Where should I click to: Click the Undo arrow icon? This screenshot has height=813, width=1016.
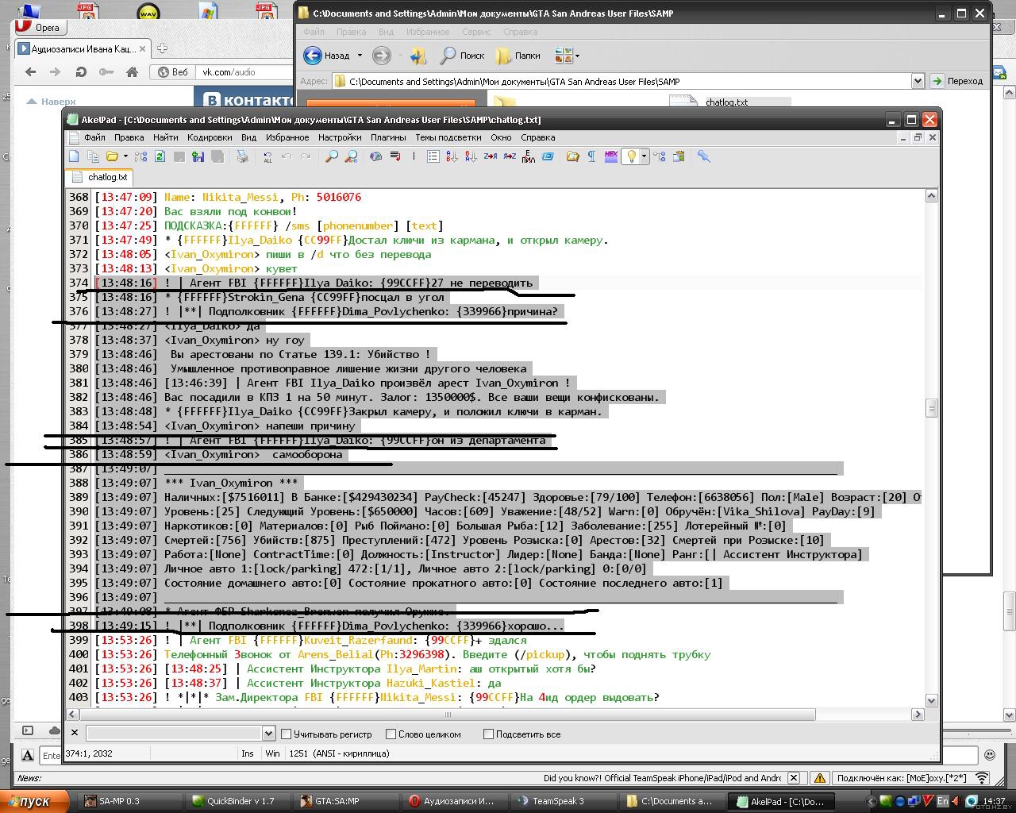tap(287, 156)
